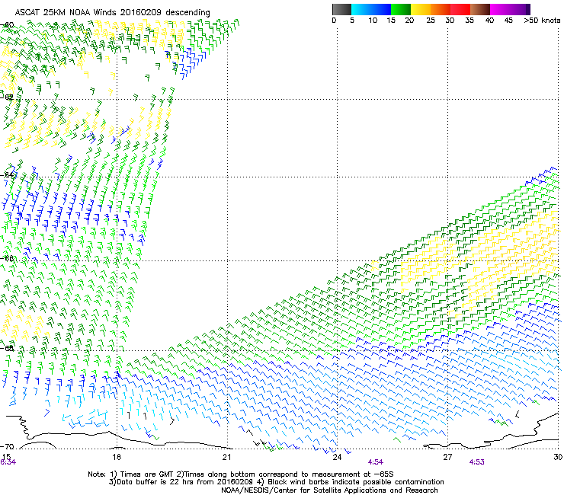Click the legend scale label '25'
The height and width of the screenshot is (495, 564).
click(x=431, y=21)
